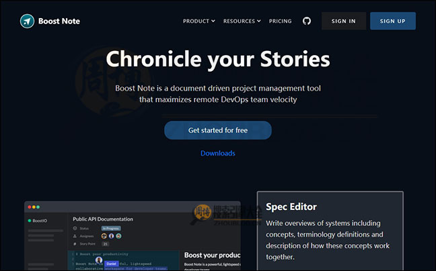
Task: Open the GitHub repository icon
Action: (307, 21)
